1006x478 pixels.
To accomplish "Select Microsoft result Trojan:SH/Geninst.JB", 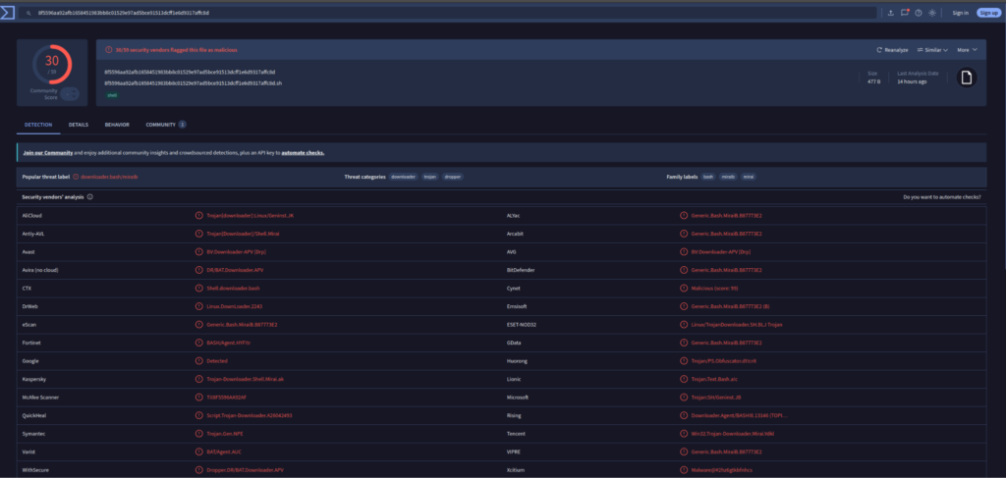I will pos(716,398).
